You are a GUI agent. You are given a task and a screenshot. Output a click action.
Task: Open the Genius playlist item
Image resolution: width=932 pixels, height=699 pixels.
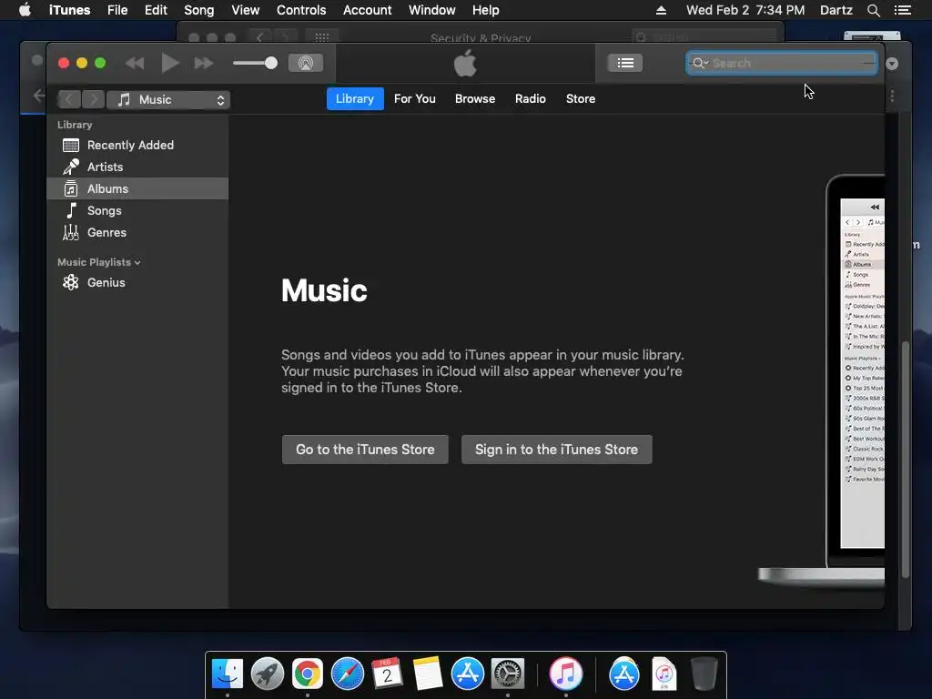[x=137, y=283]
